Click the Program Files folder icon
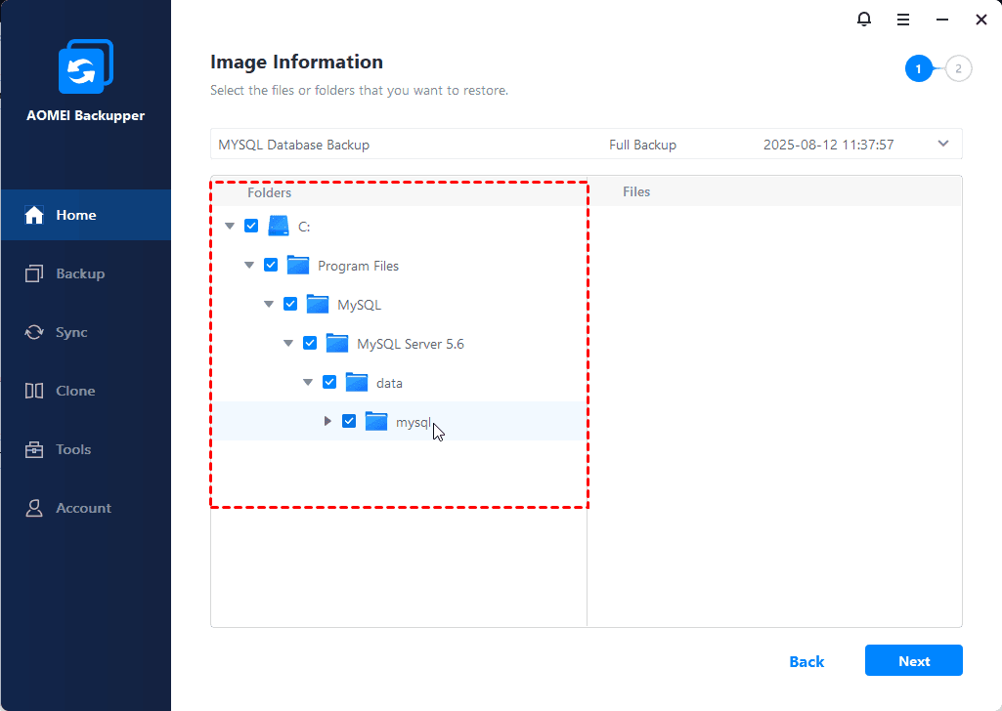This screenshot has height=711, width=1002. click(298, 265)
